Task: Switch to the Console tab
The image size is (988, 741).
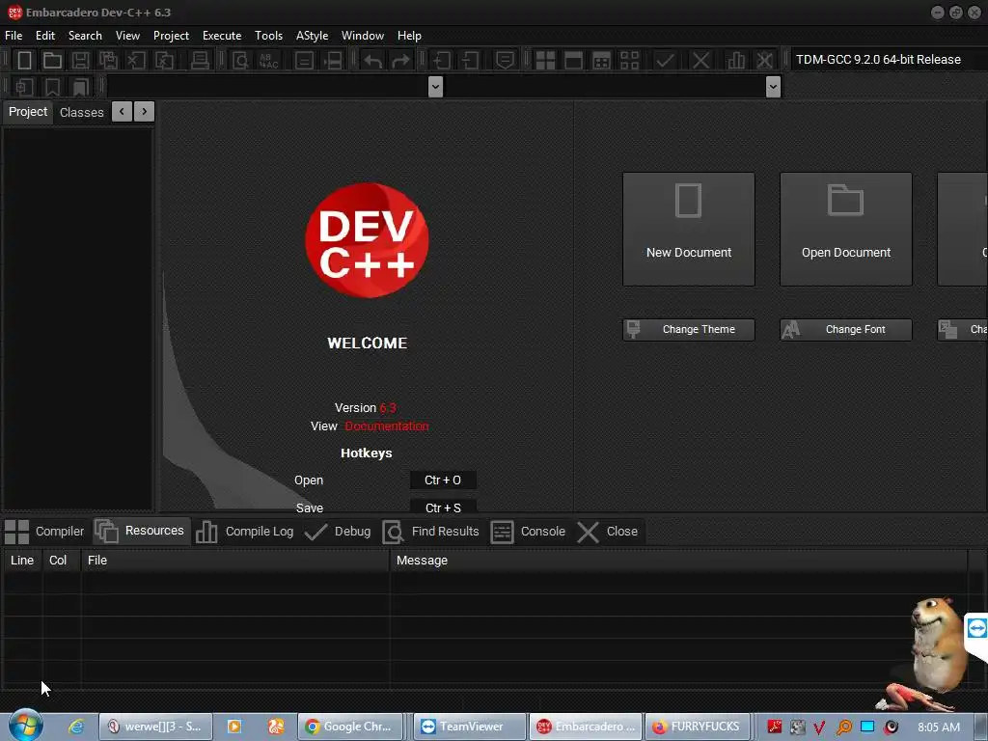Action: 528,532
